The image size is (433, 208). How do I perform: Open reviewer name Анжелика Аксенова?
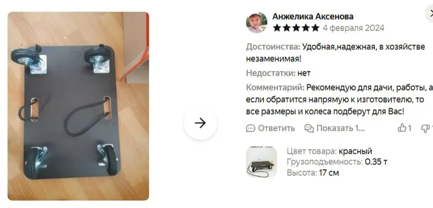pos(313,17)
